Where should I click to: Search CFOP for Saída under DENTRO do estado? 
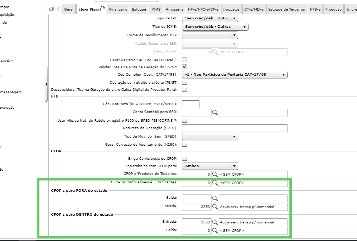click(x=215, y=230)
